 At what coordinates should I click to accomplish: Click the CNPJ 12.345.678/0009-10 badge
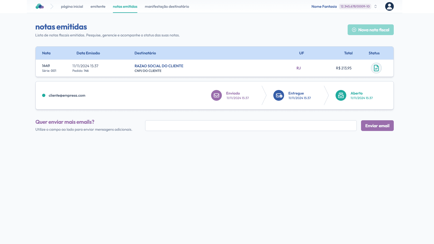click(355, 6)
